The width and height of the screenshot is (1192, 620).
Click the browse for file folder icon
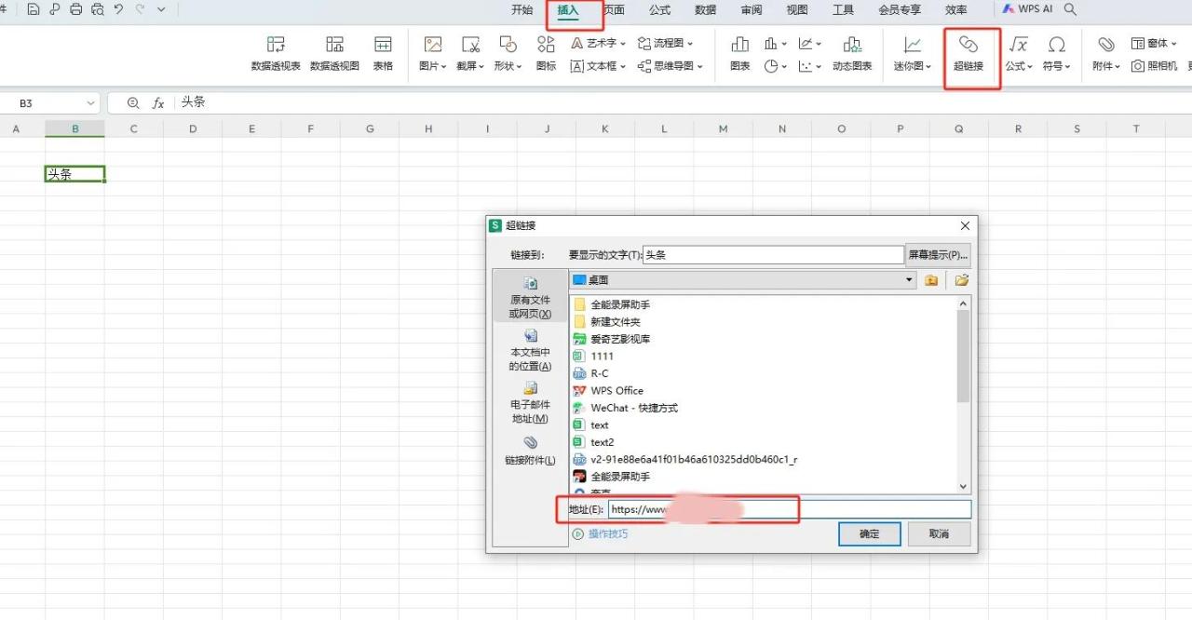point(961,280)
